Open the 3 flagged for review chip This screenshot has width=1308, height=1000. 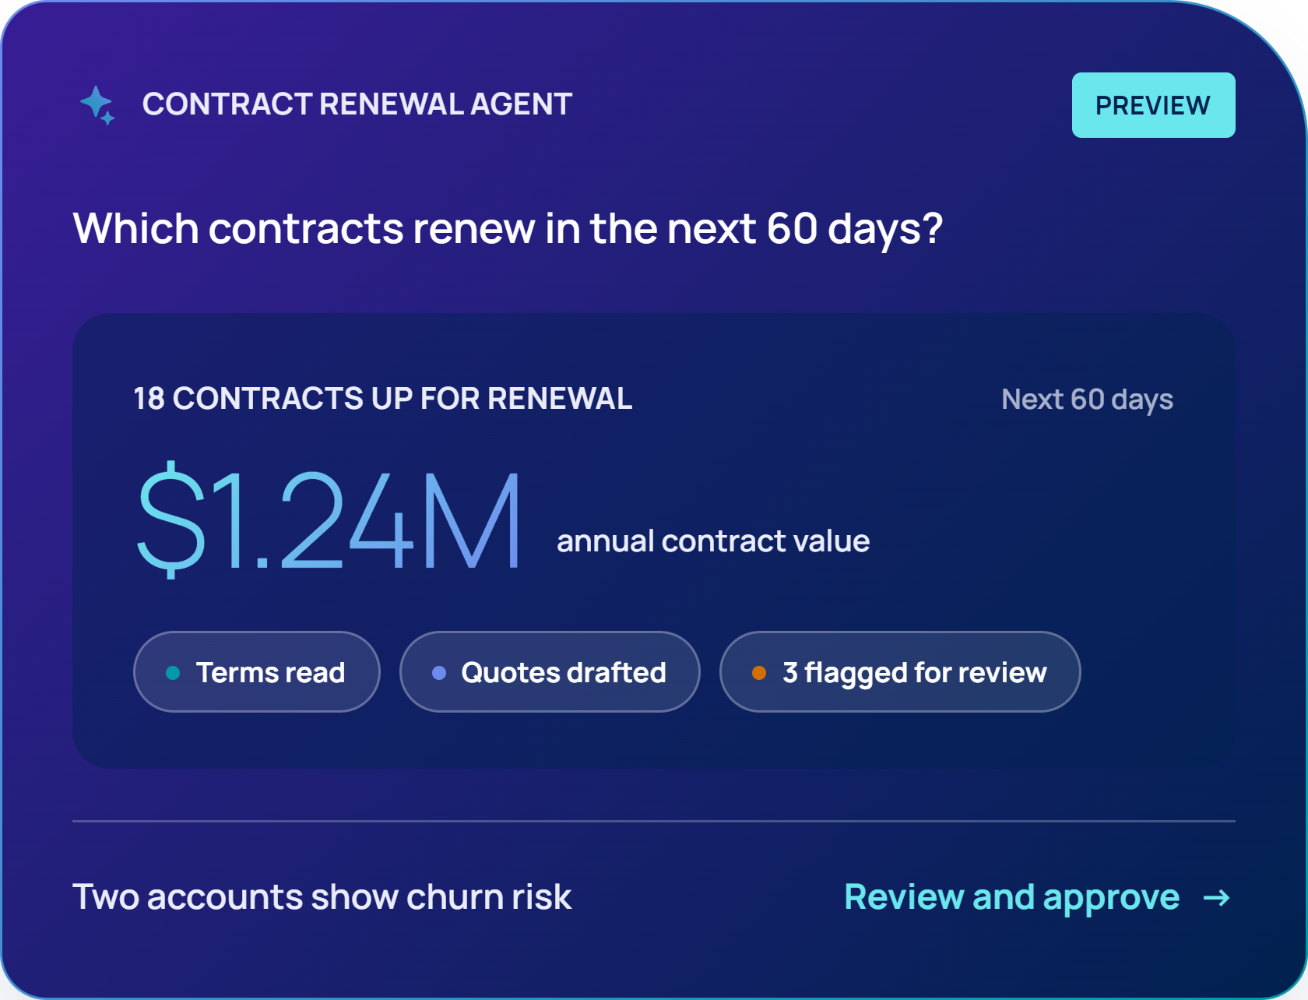(x=900, y=671)
